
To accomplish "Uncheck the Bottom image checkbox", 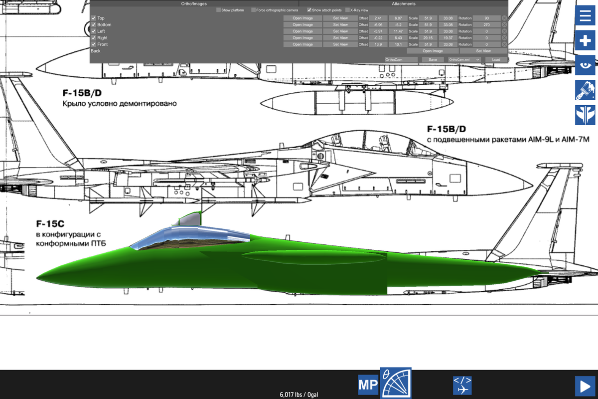I will pos(93,24).
